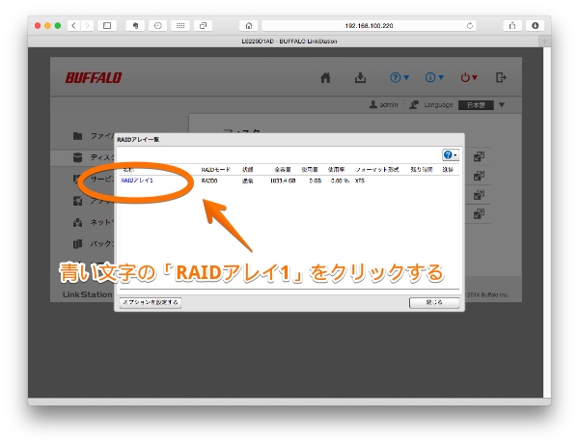This screenshot has height=446, width=579.
Task: Select the Disk category in sidebar
Action: point(93,157)
